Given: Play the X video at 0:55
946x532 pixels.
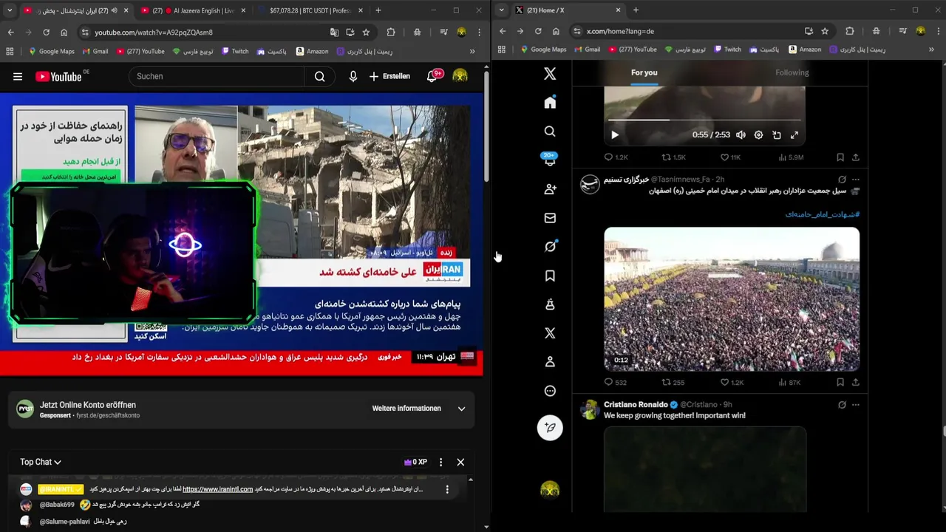Looking at the screenshot, I should (615, 135).
